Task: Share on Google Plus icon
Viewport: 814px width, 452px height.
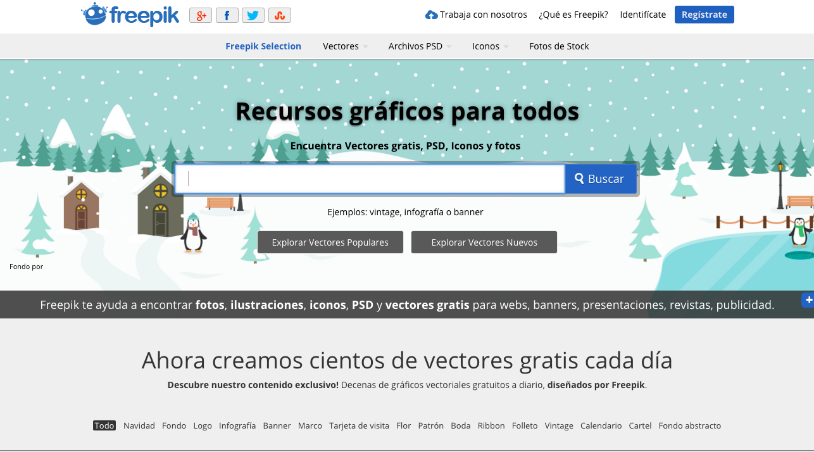Action: pyautogui.click(x=201, y=15)
